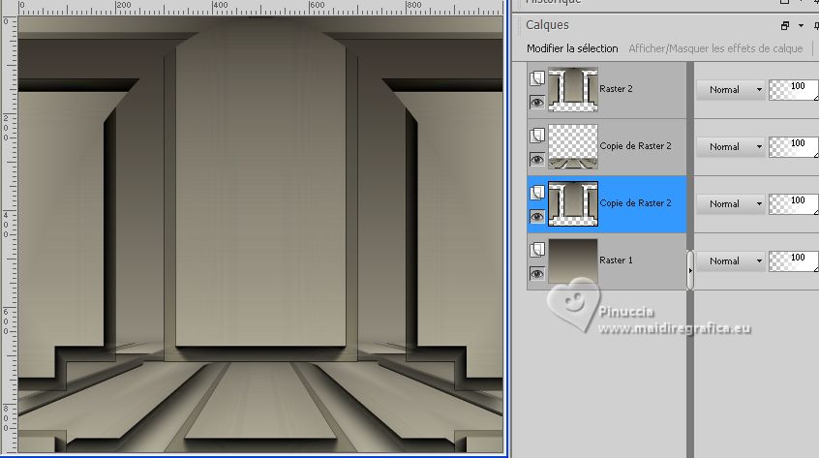Screen dimensions: 819x458
Task: Click the highlighted Copie de Raster 2 layer type icon
Action: pos(537,193)
